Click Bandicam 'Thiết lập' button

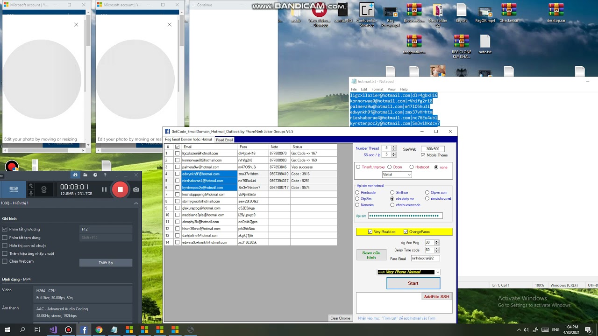click(106, 263)
